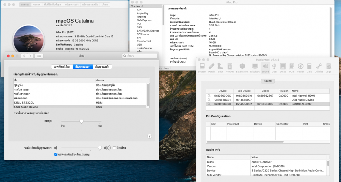Image resolution: width=341 pixels, height=182 pixels.
Task: Click the Codec column header in Hackintool
Action: [265, 91]
